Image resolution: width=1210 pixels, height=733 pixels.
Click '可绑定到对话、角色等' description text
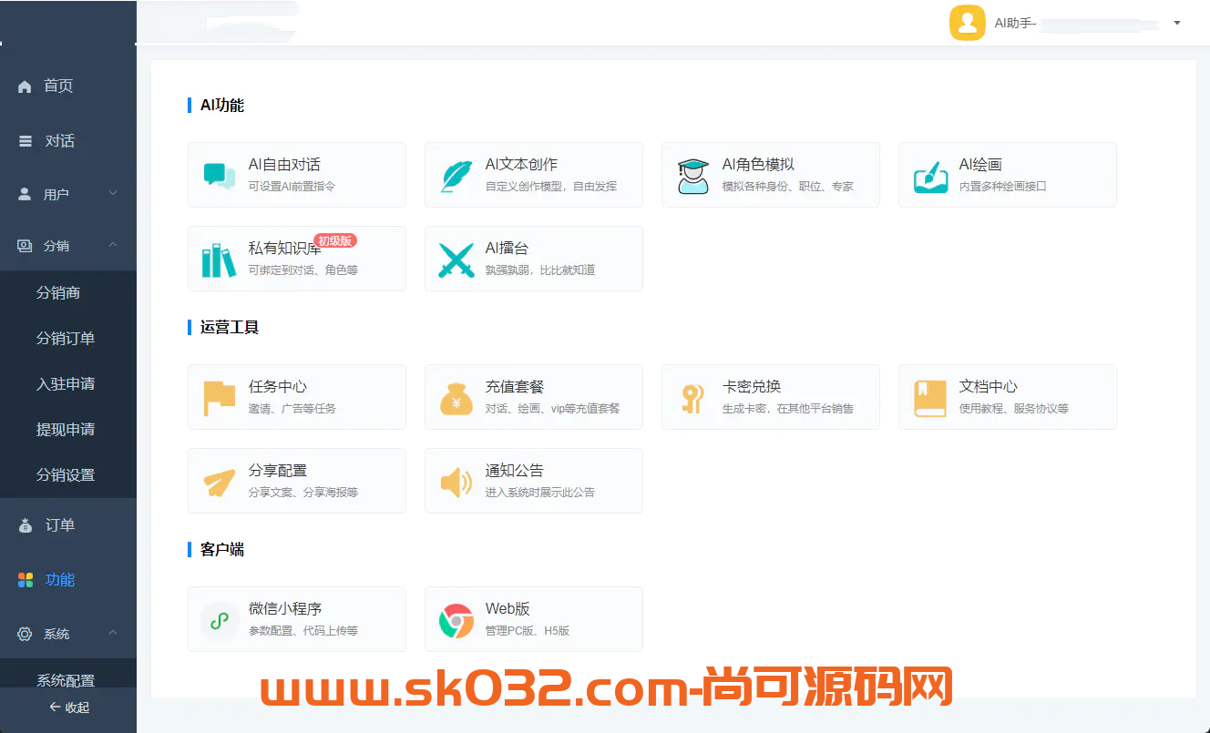pyautogui.click(x=303, y=270)
